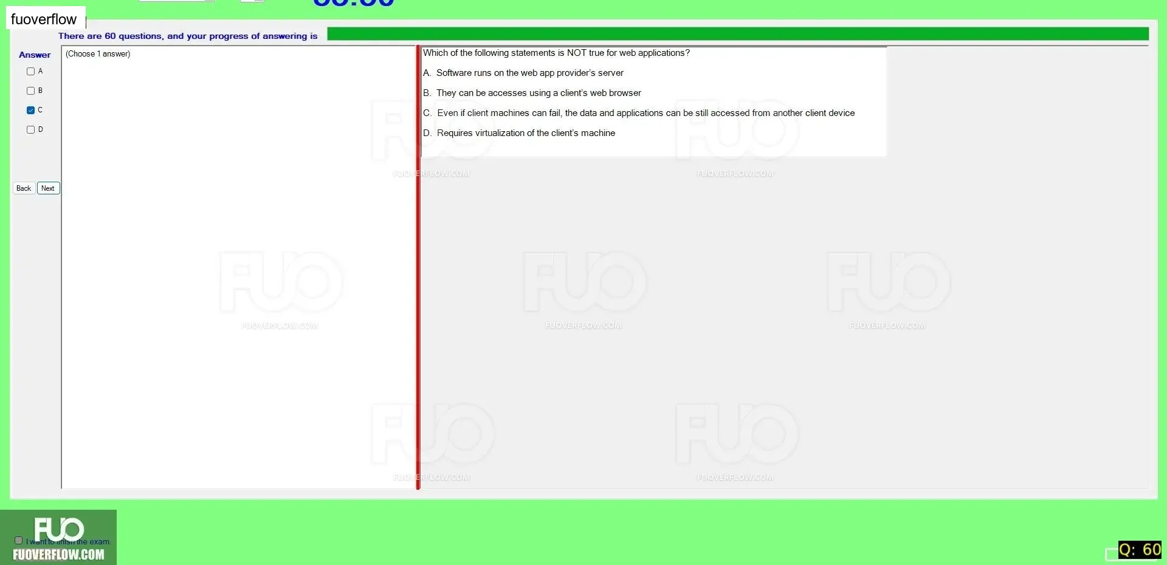This screenshot has width=1167, height=565.
Task: Click option C text about client machines failing
Action: [645, 113]
